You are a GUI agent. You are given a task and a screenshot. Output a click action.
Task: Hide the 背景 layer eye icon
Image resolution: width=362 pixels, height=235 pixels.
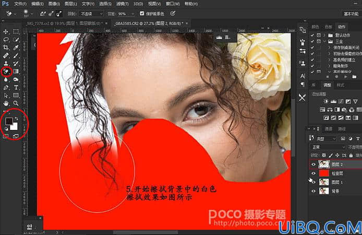(x=313, y=191)
